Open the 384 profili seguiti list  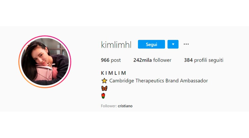(204, 60)
